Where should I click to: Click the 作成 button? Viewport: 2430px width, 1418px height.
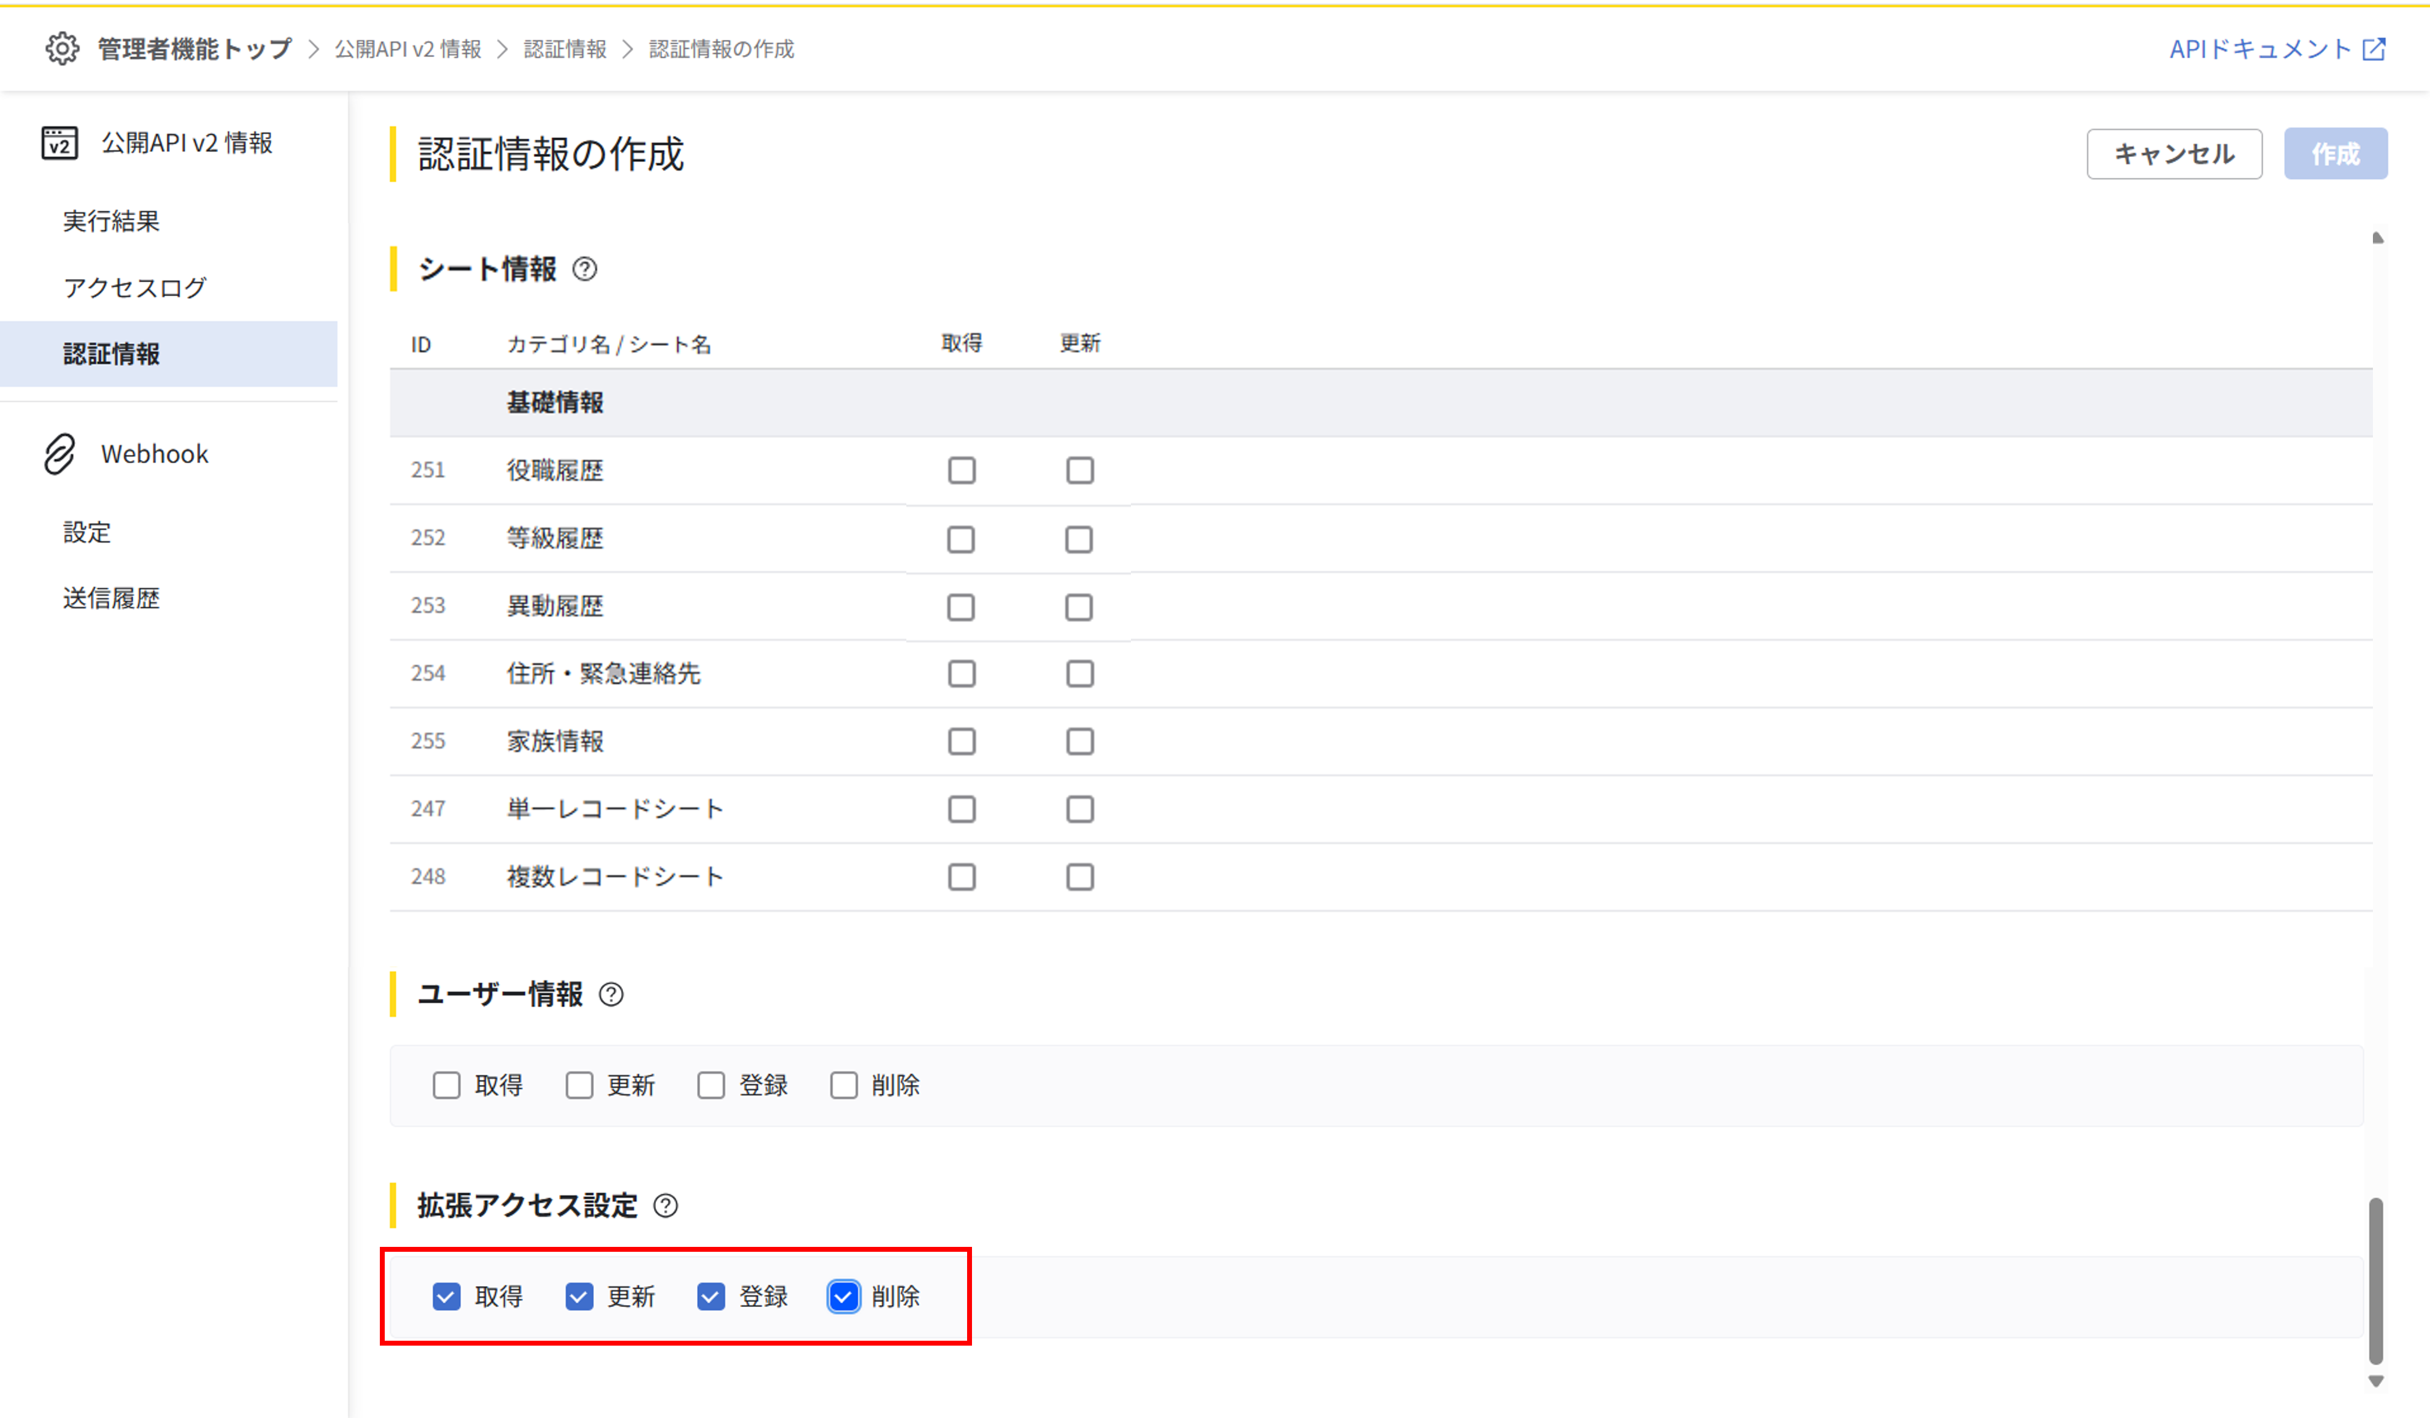point(2335,154)
